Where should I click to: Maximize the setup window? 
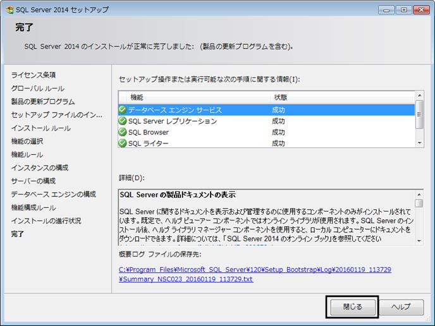[403, 10]
